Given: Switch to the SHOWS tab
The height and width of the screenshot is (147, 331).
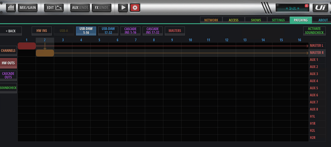Looking at the screenshot, I should click(256, 20).
